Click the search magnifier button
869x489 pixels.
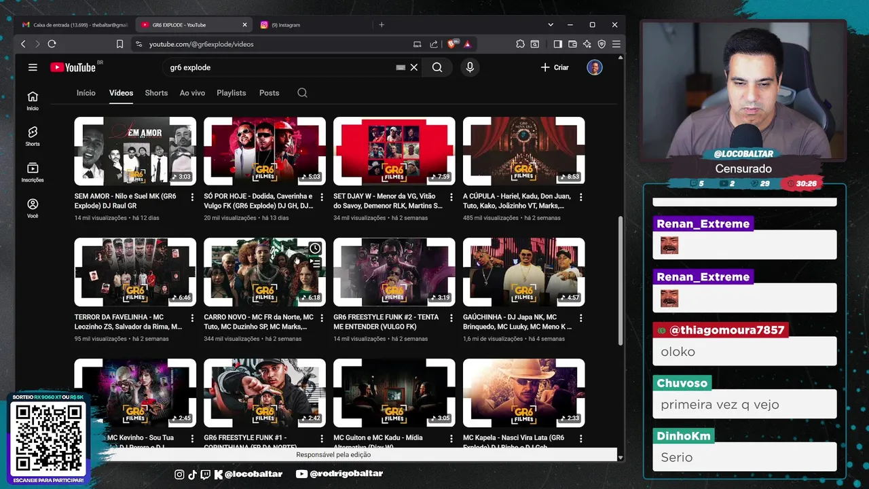pos(437,67)
